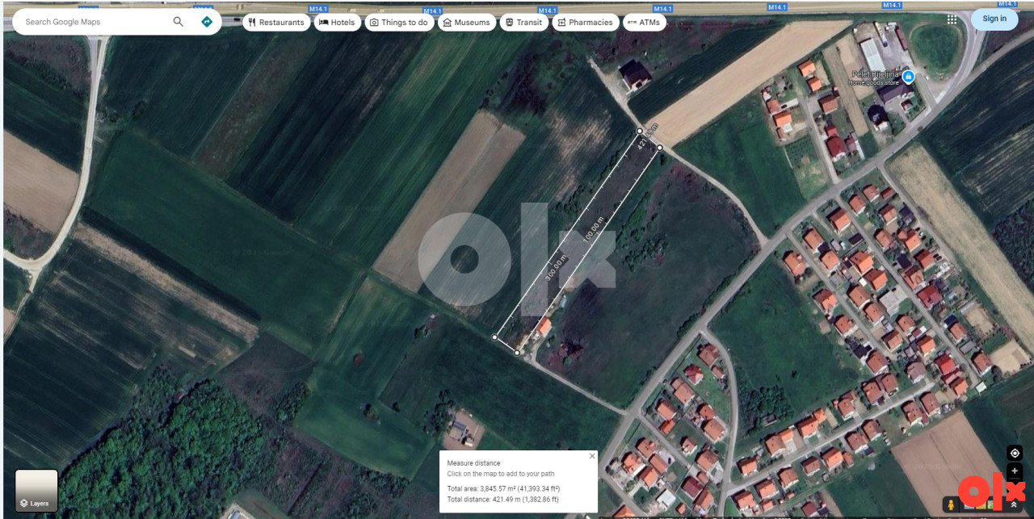
Task: Show Transit category results
Action: click(x=523, y=22)
